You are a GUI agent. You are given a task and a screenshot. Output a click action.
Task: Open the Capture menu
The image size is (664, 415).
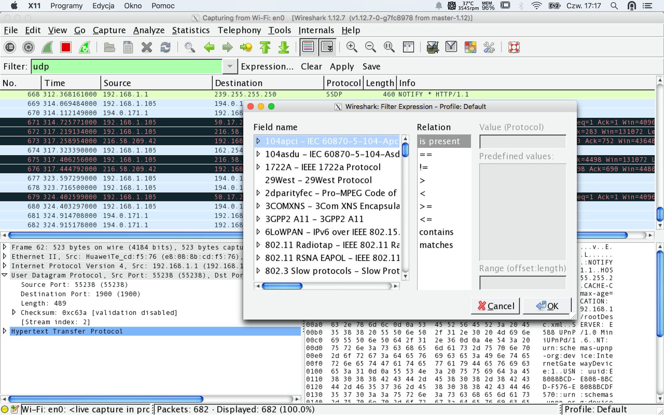coord(109,30)
